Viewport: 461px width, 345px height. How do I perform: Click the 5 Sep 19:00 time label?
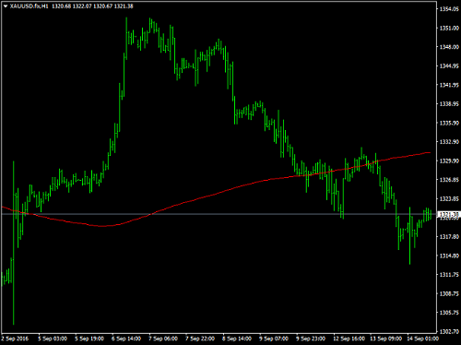[89, 339]
